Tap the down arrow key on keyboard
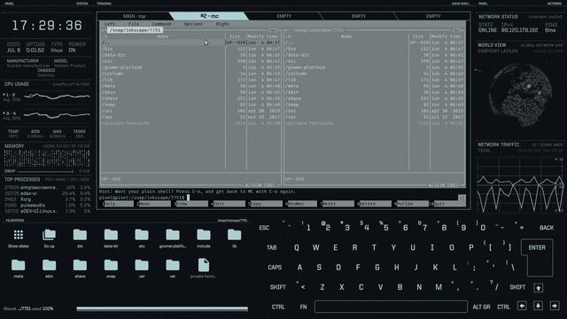The image size is (567, 319). (x=538, y=306)
